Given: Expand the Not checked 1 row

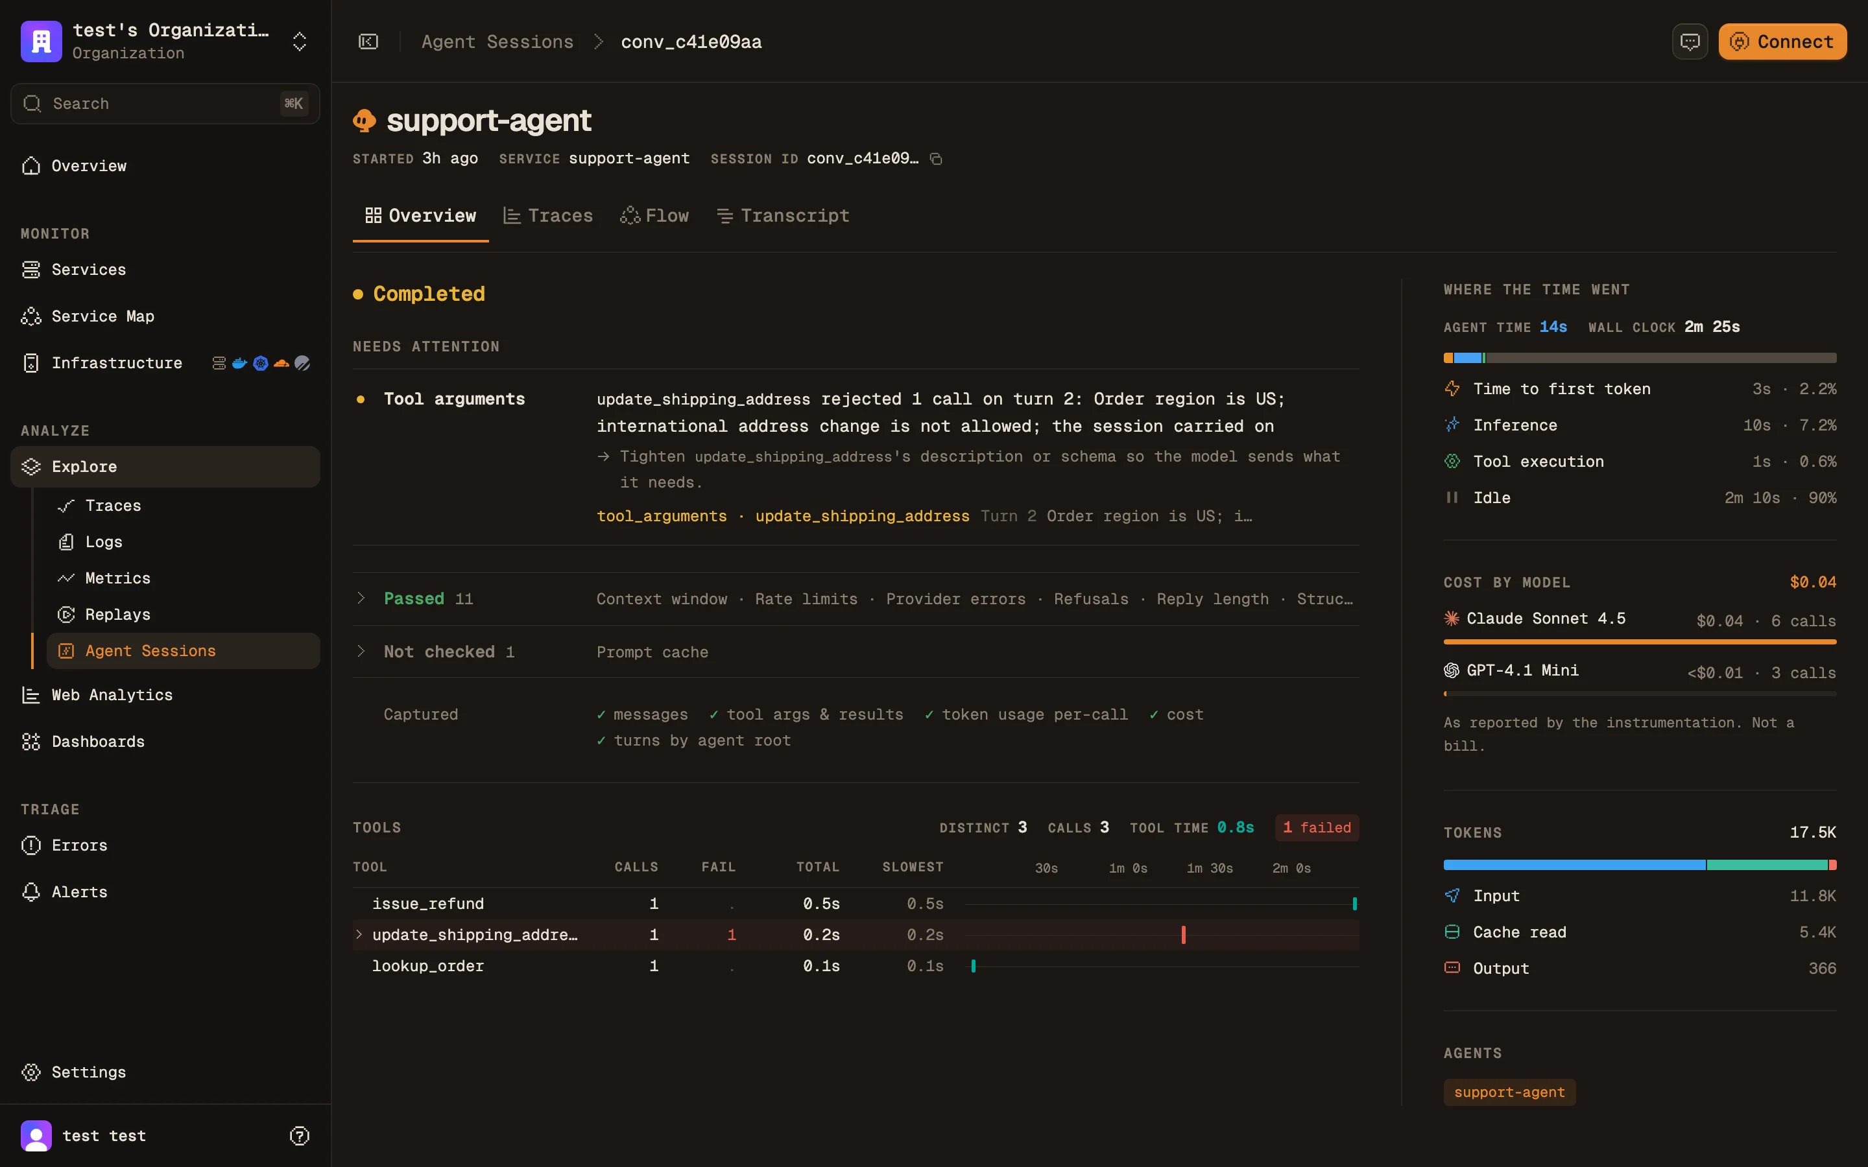Looking at the screenshot, I should [856, 652].
